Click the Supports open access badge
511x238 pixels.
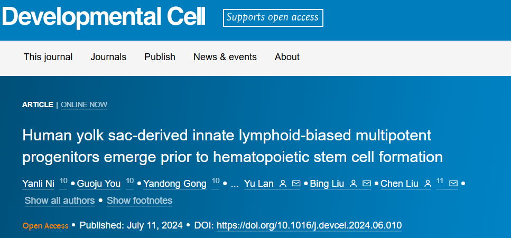pyautogui.click(x=273, y=17)
